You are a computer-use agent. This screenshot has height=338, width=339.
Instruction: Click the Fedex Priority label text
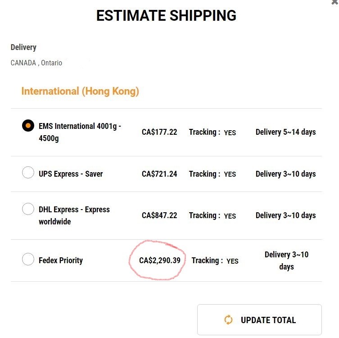pos(61,260)
